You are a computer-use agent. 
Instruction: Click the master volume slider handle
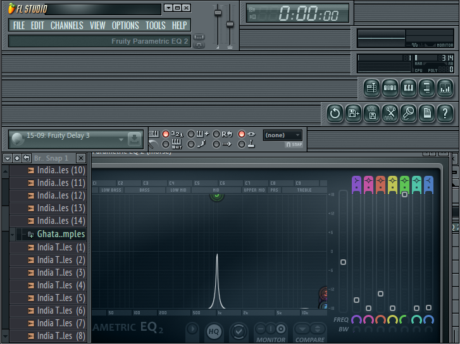pos(218,13)
